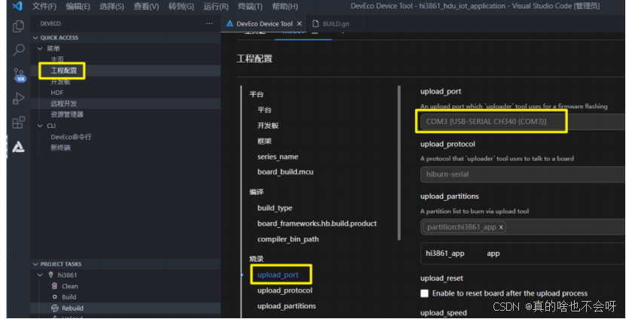Select 远程开发 in quick access
626x319 pixels.
[x=64, y=104]
